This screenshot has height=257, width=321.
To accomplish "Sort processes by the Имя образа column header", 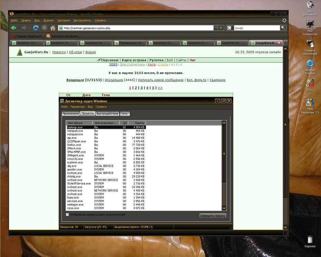I will tap(79, 123).
